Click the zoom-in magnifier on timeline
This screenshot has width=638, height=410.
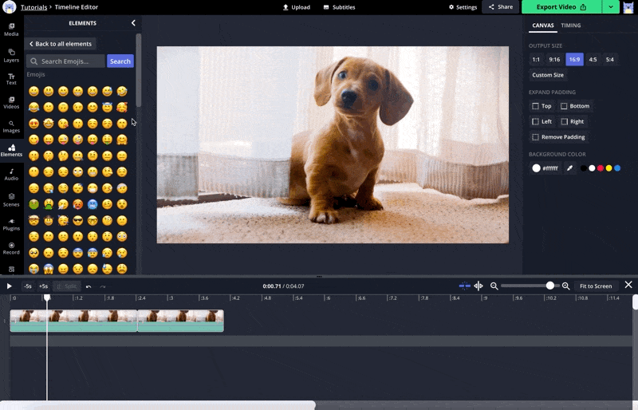click(x=566, y=286)
